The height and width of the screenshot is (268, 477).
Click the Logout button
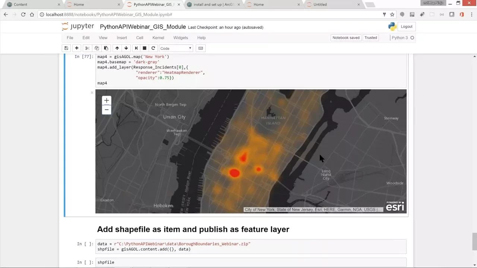407,26
